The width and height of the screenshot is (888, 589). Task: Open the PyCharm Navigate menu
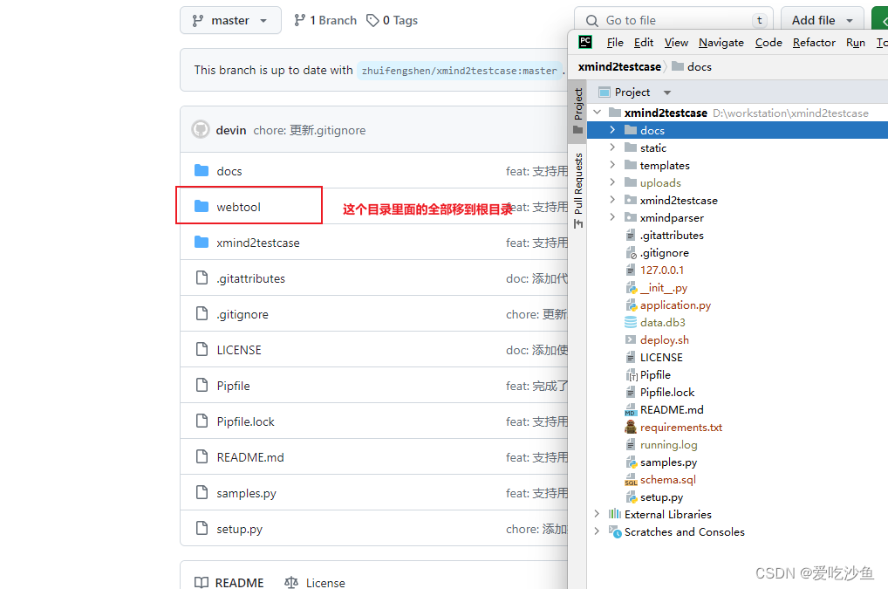(721, 43)
